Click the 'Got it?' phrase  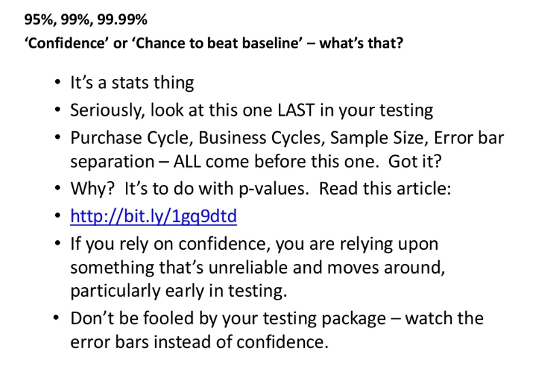[415, 161]
